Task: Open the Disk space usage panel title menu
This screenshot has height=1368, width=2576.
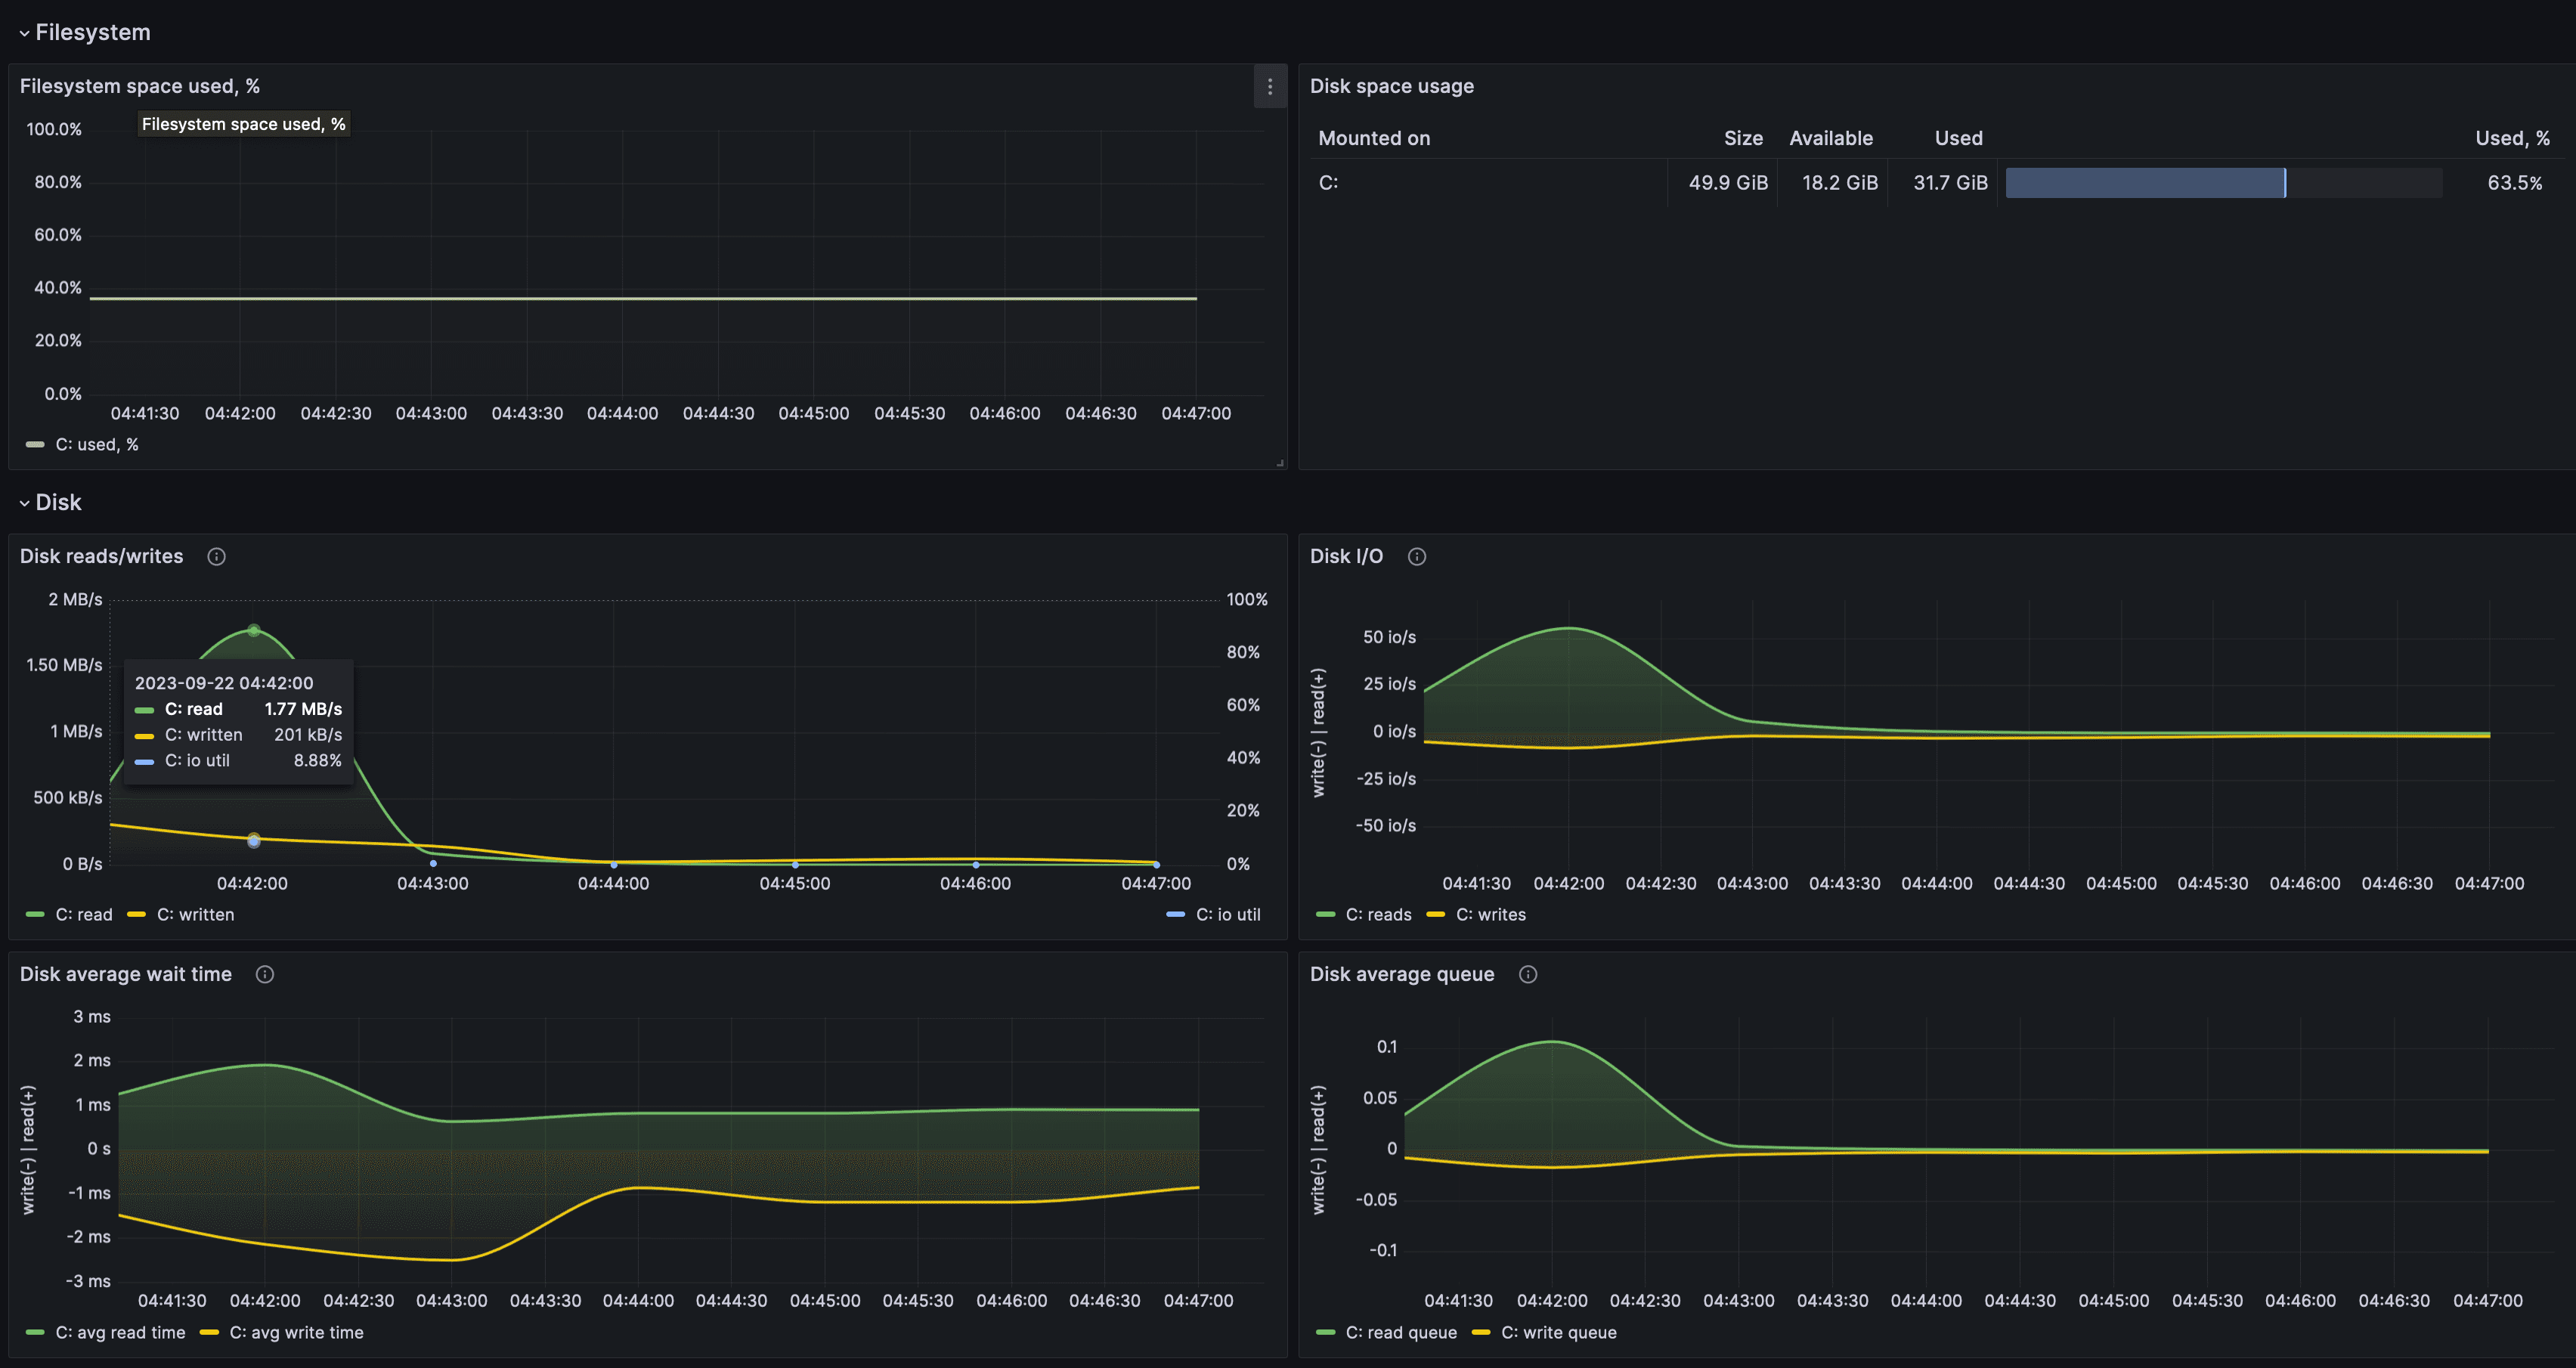Action: [x=1392, y=86]
